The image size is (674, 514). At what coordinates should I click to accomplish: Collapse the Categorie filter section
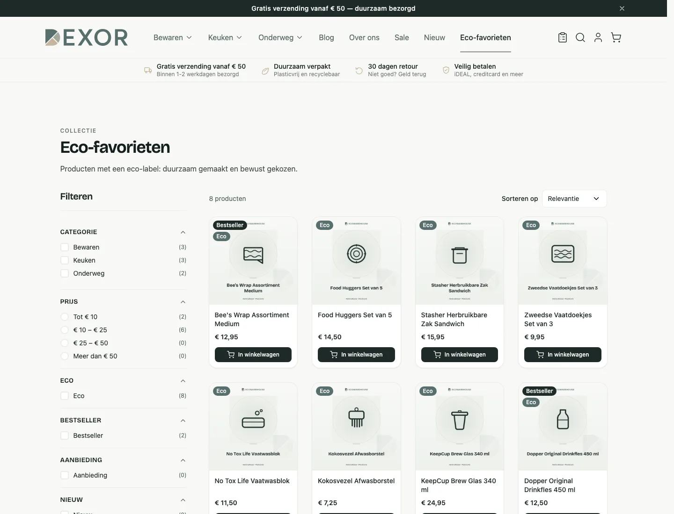[183, 232]
